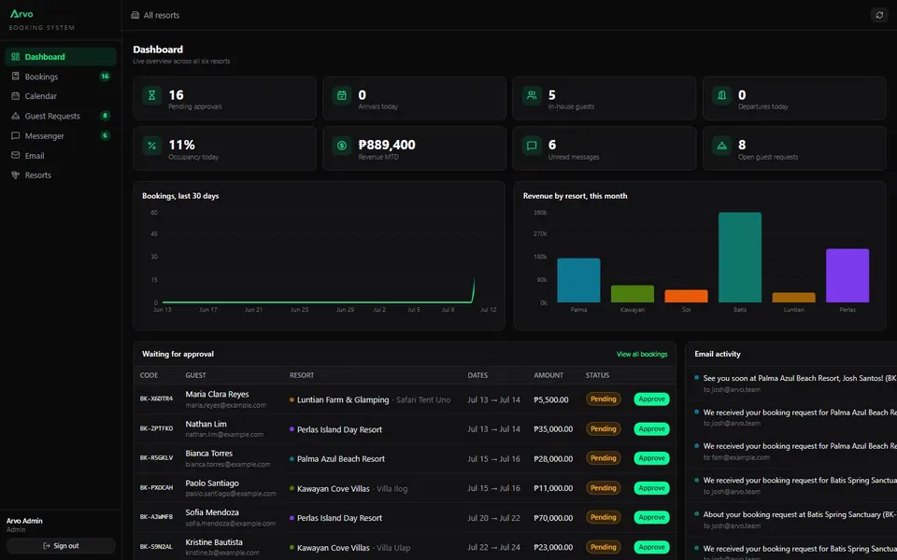This screenshot has height=560, width=897.
Task: Click the Calendar sidebar icon
Action: (16, 96)
